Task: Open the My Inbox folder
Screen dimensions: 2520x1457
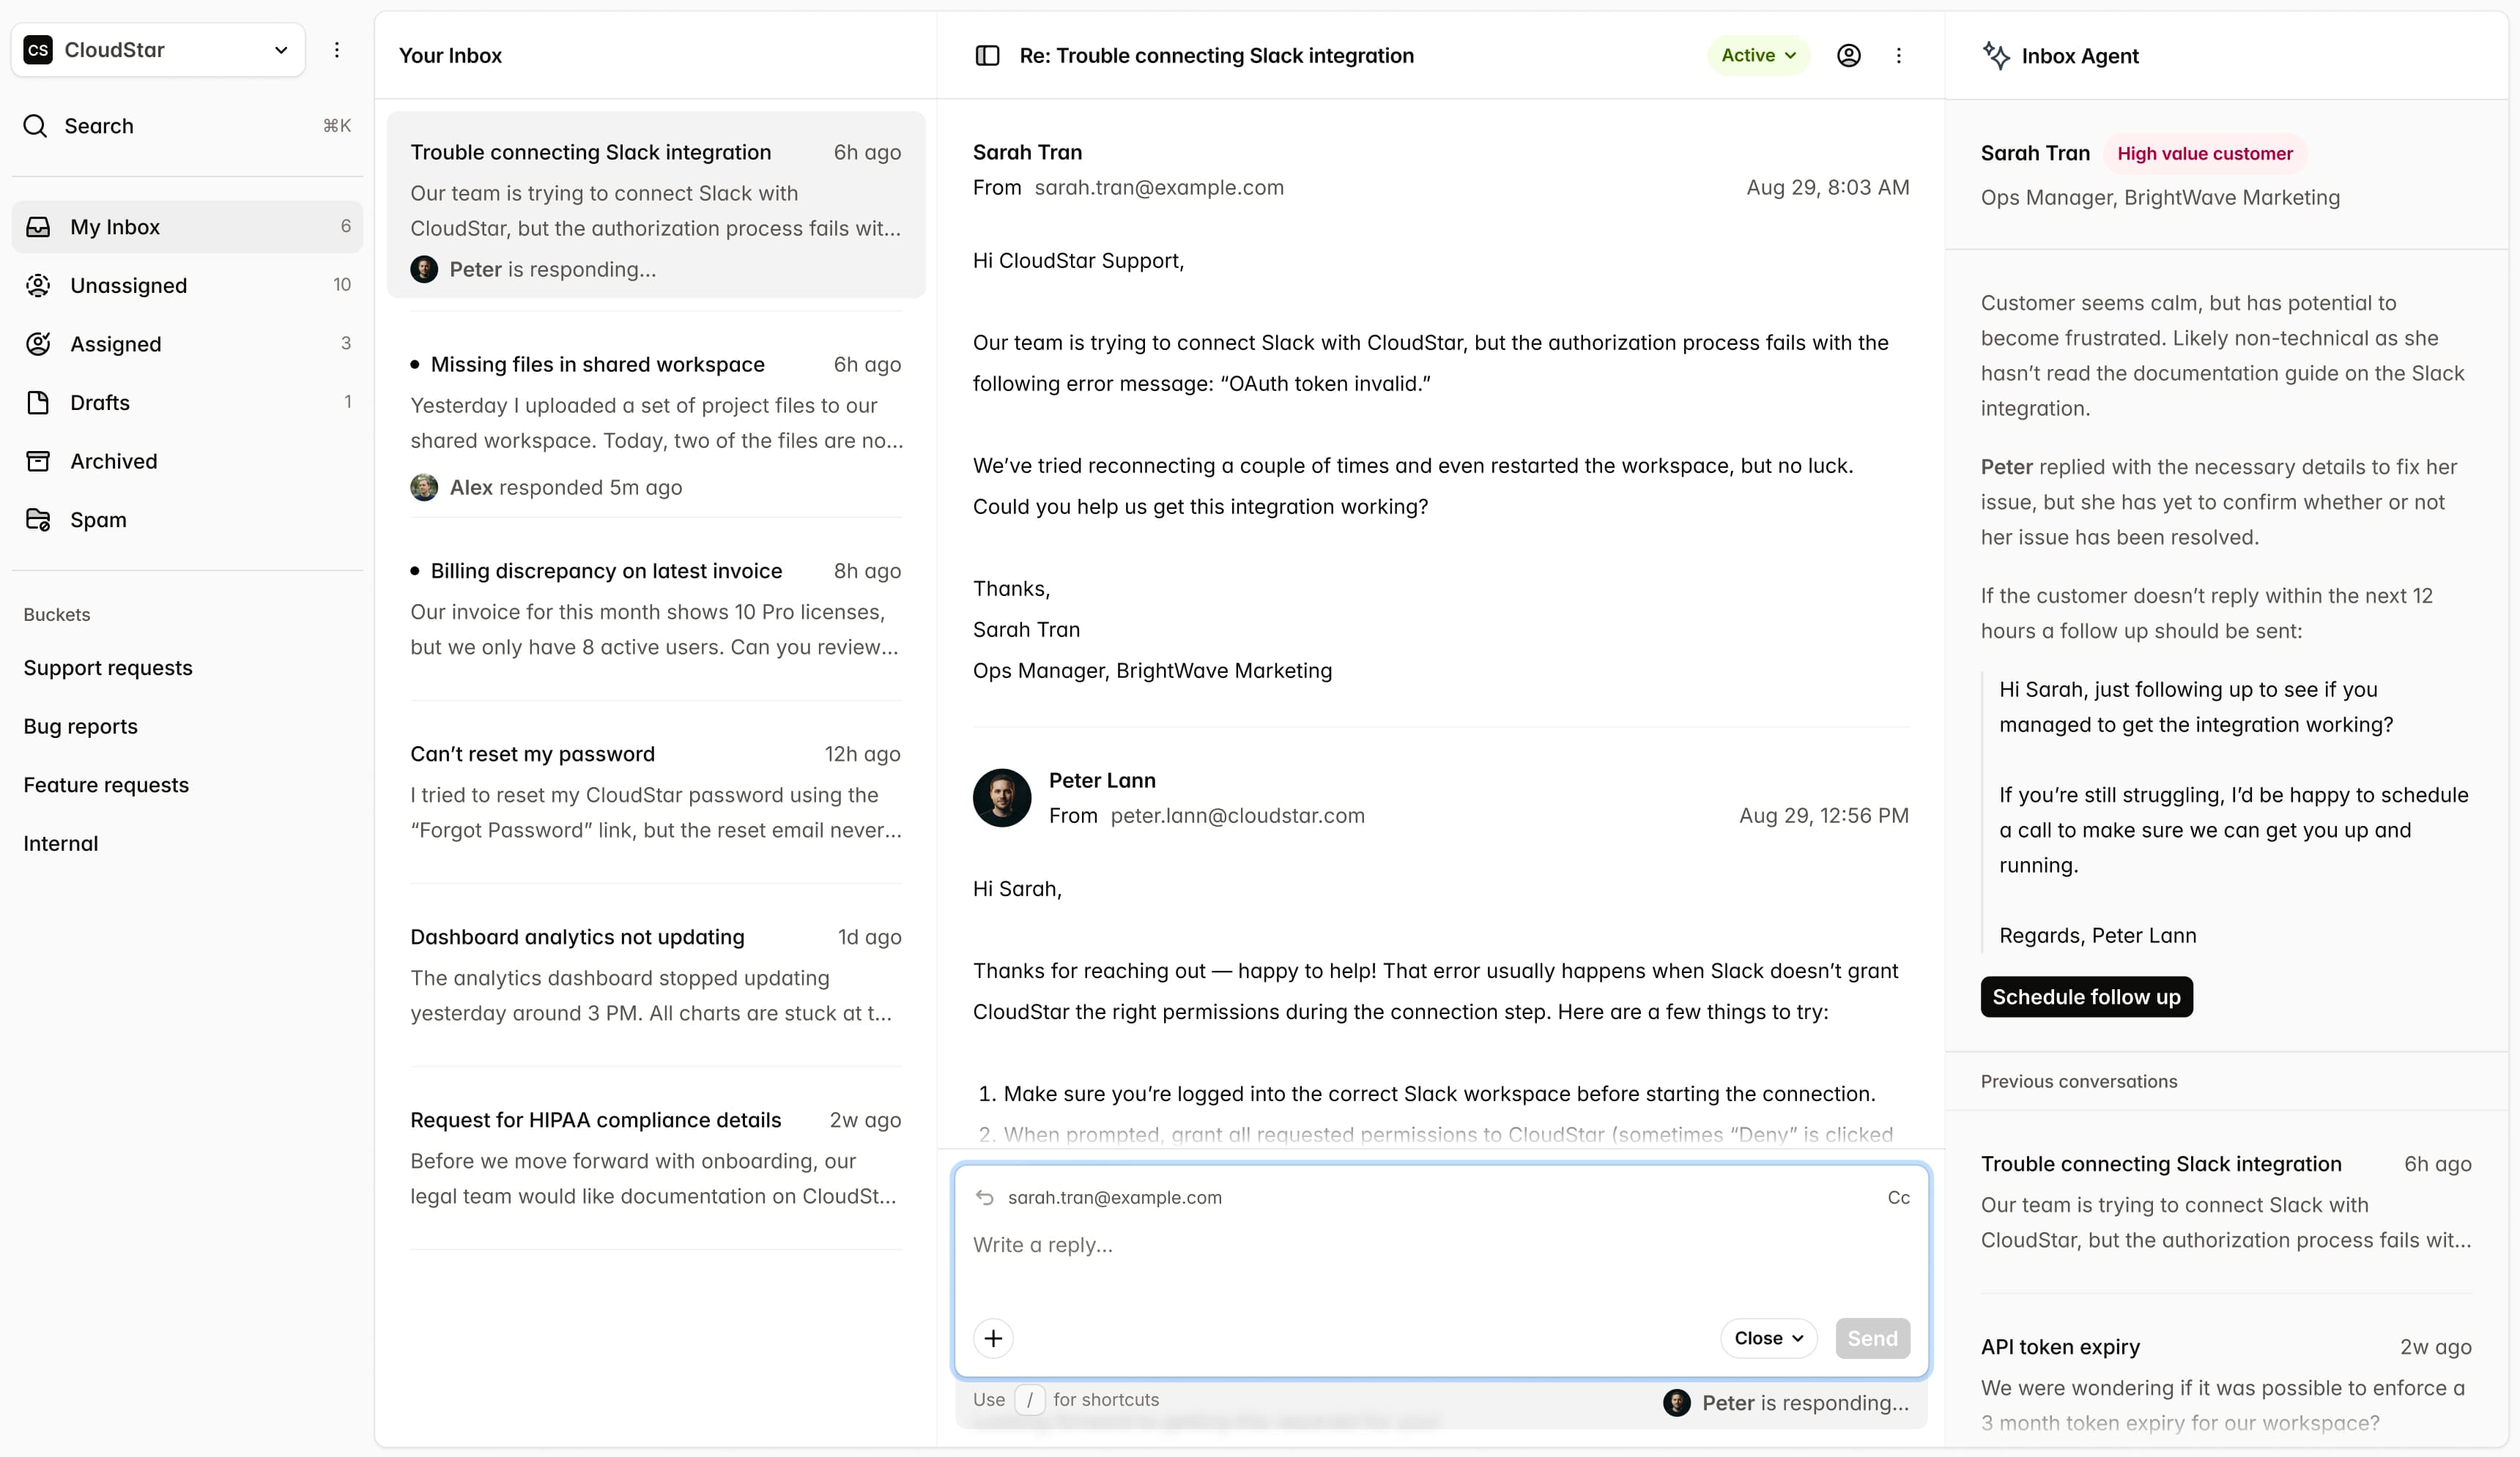Action: (114, 226)
